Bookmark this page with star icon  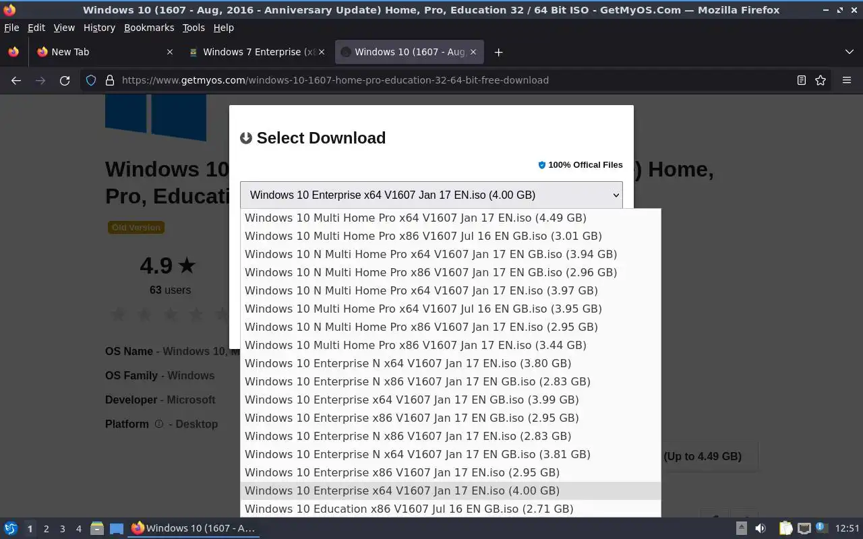(821, 80)
